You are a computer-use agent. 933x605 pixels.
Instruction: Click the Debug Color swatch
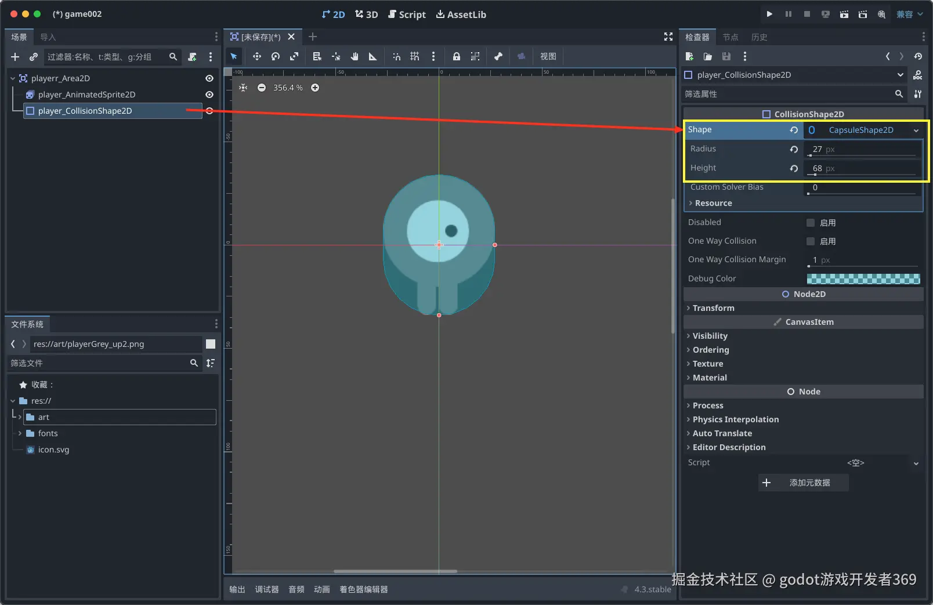click(x=863, y=279)
